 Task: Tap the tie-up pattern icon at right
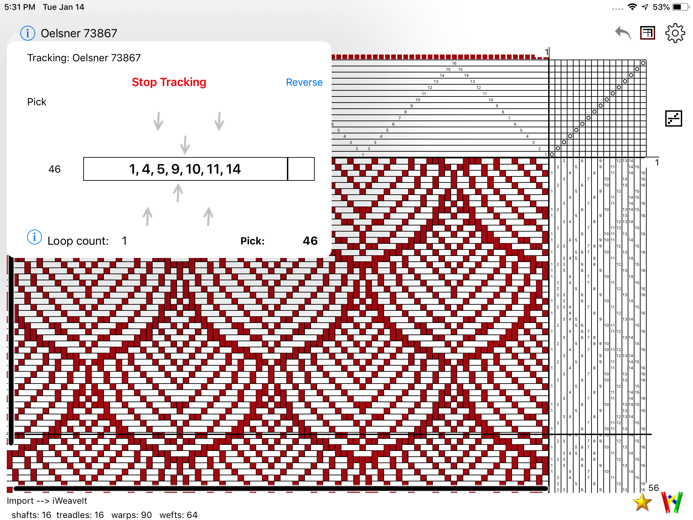point(673,118)
